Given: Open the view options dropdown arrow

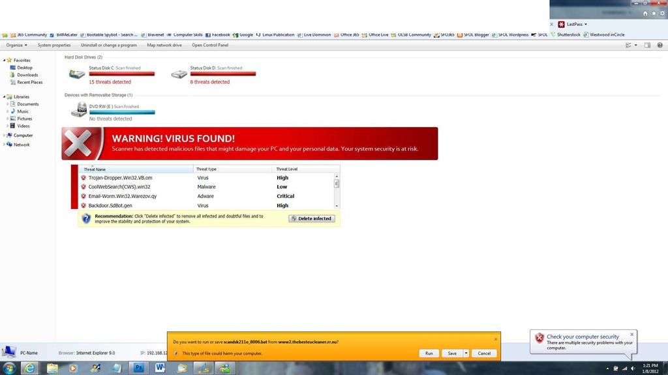Looking at the screenshot, I should click(x=635, y=45).
